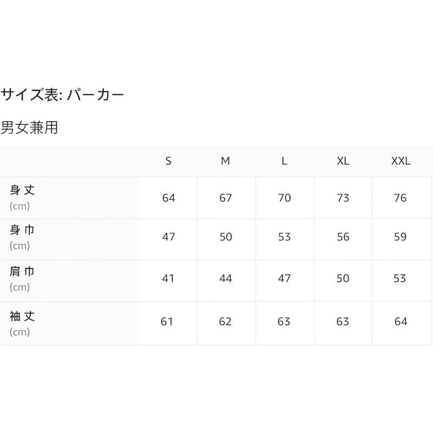Click the 身丈 value 76 for size XXL
The height and width of the screenshot is (433, 433).
pyautogui.click(x=401, y=198)
